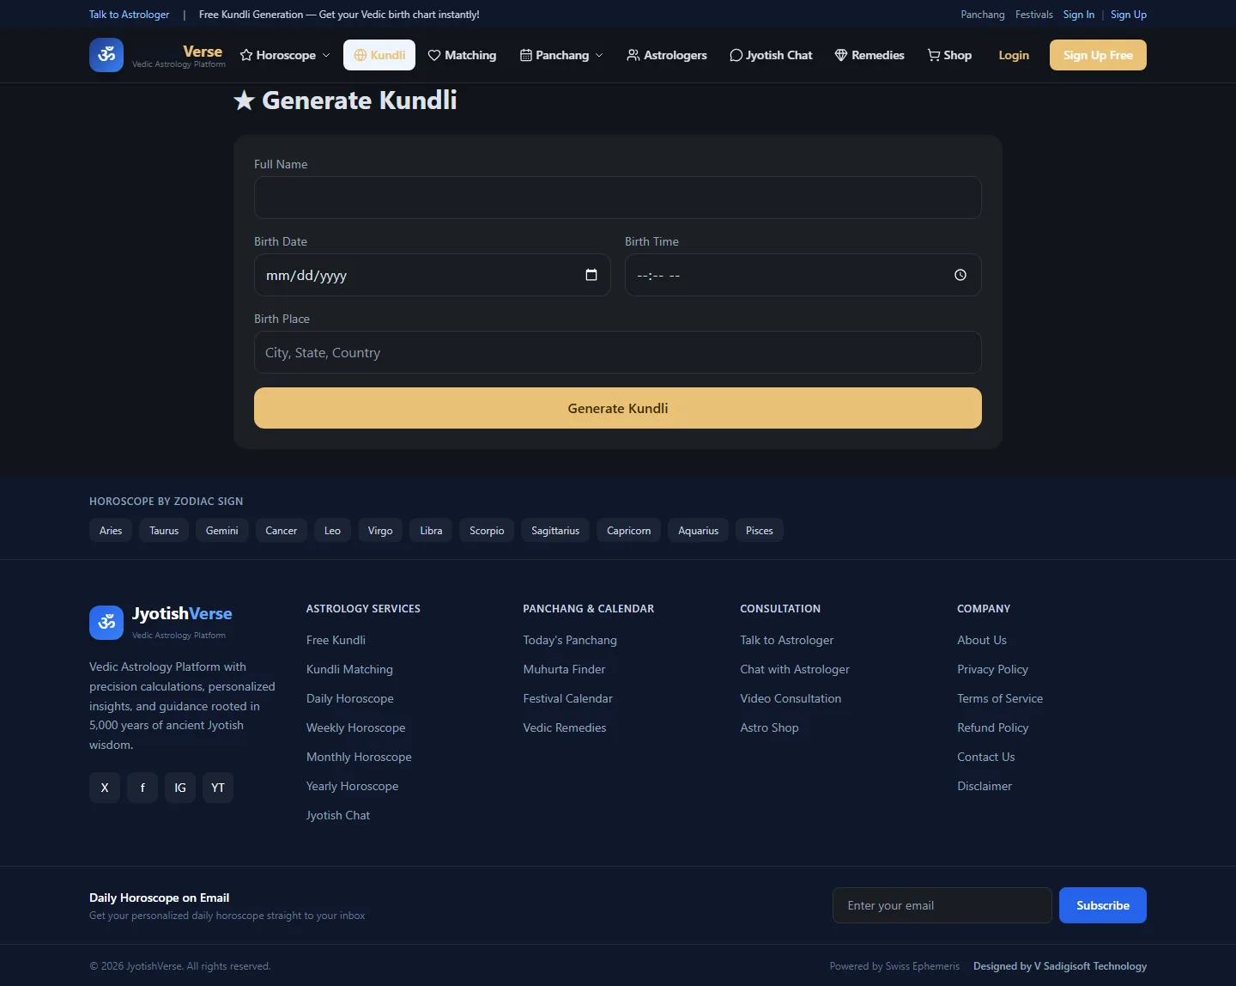Select the Pisces zodiac chip
The width and height of the screenshot is (1236, 986).
coord(760,531)
